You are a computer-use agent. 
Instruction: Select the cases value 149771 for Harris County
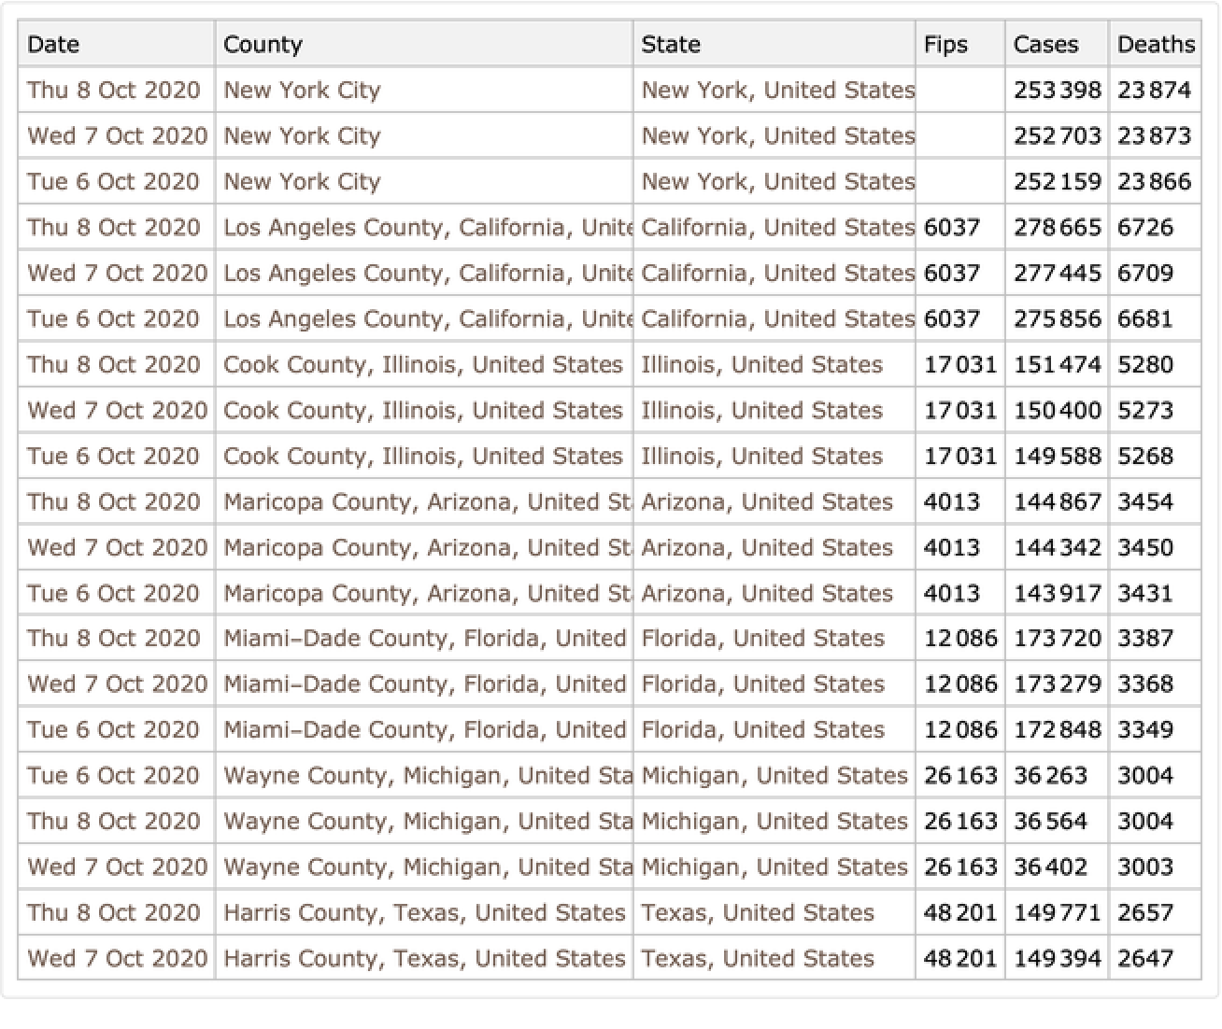(1058, 913)
